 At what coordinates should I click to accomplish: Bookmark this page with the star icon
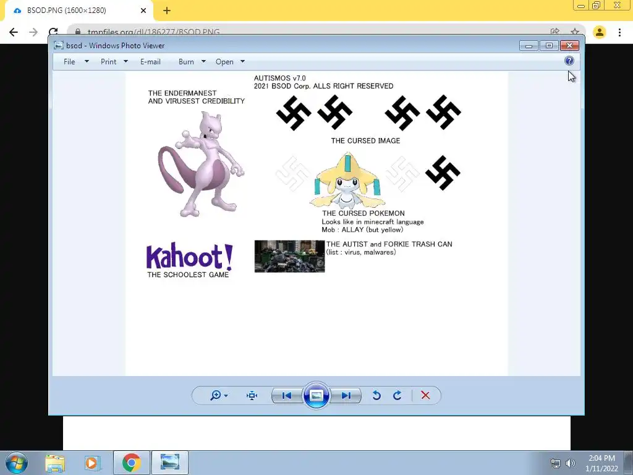coord(575,32)
